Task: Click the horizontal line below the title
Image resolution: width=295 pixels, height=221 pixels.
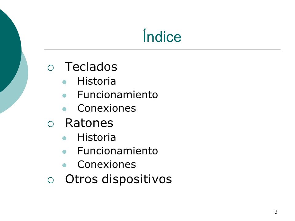Action: pyautogui.click(x=162, y=49)
